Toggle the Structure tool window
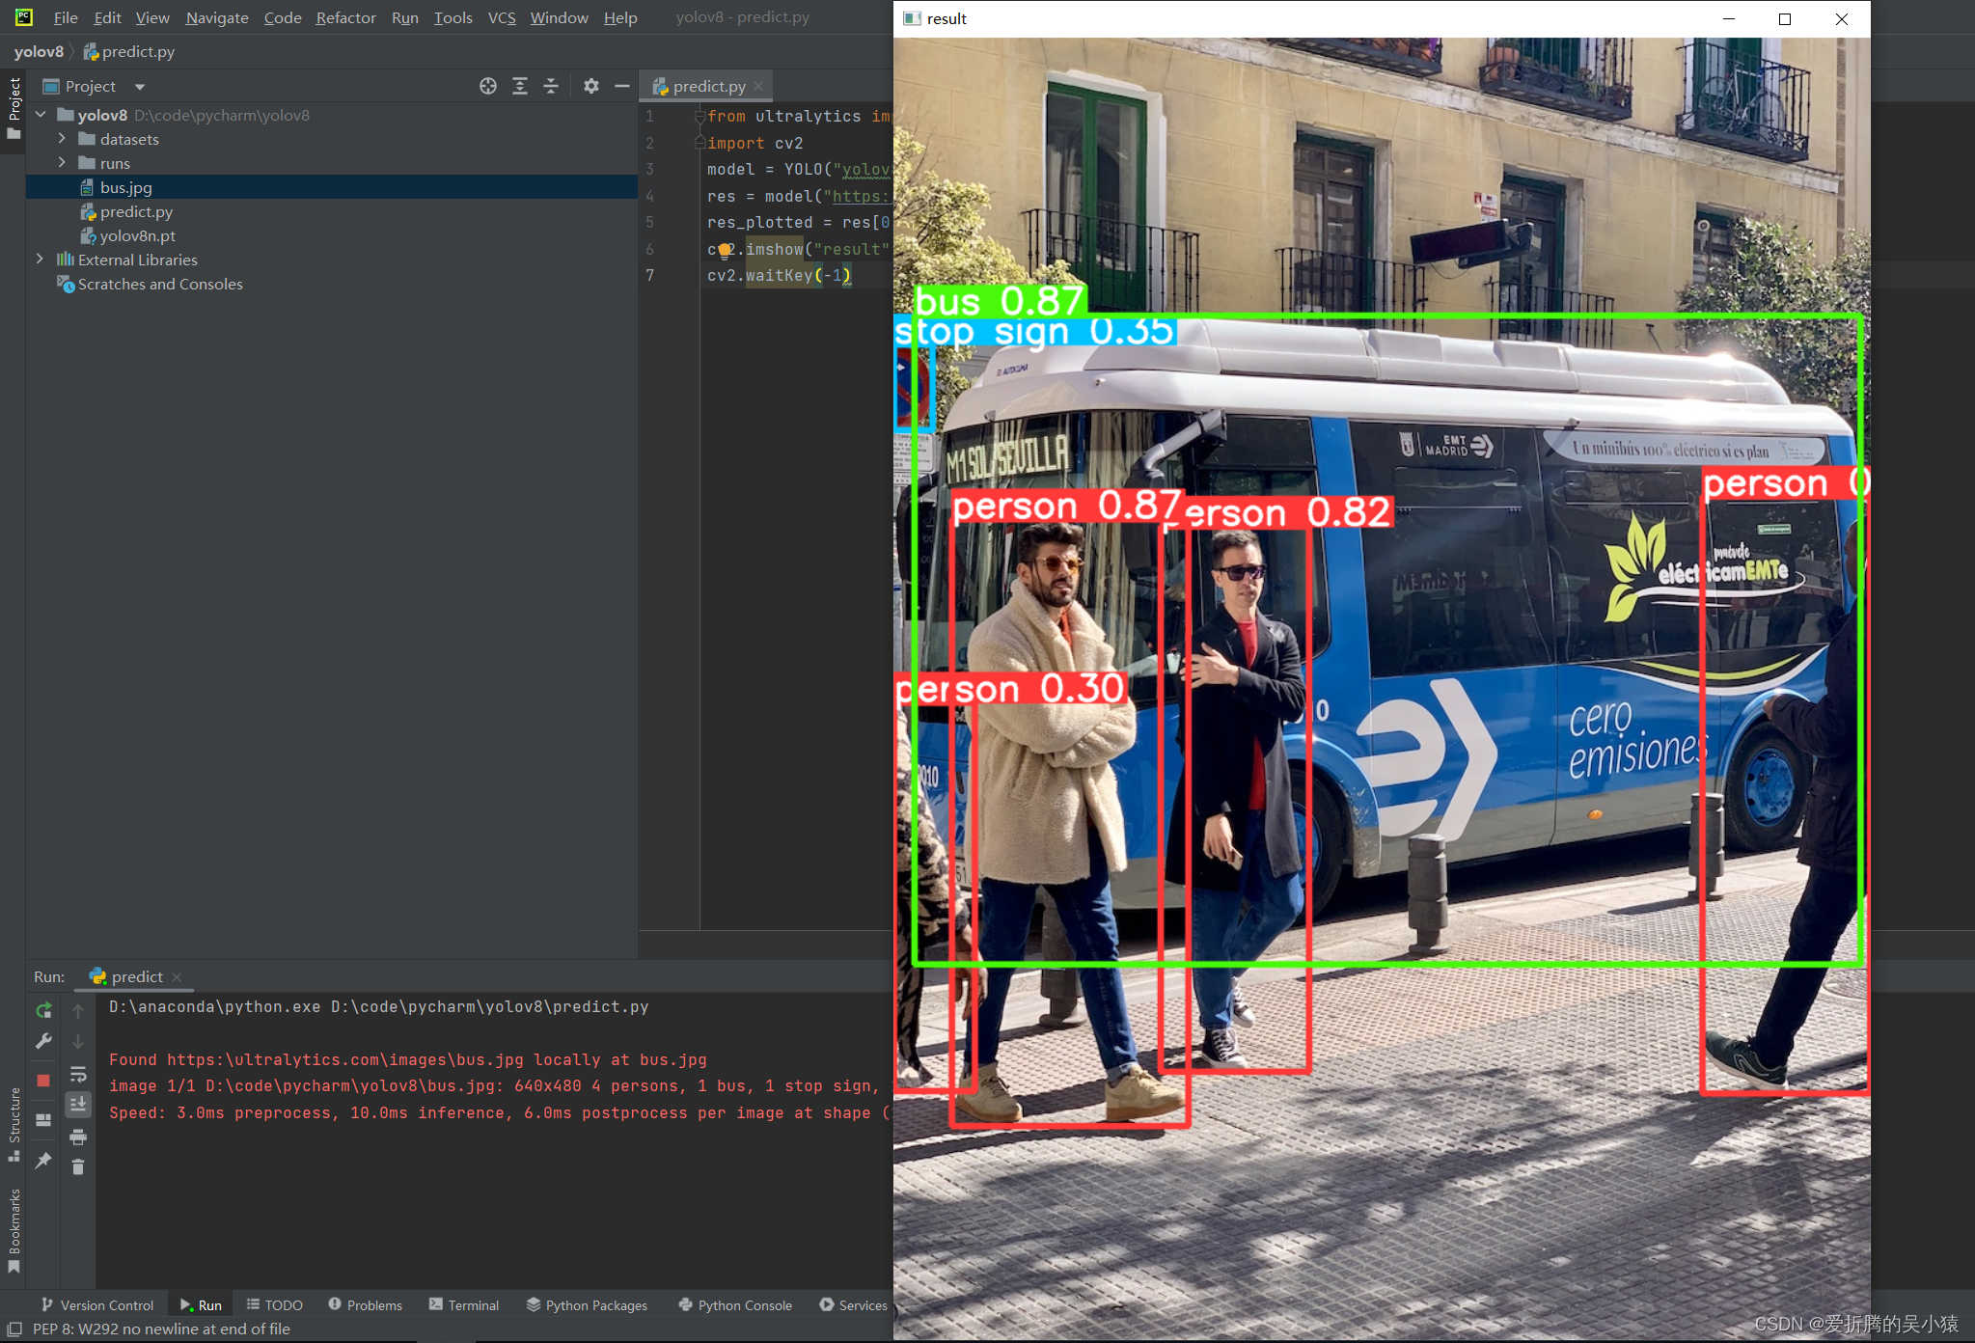This screenshot has width=1975, height=1343. [14, 1122]
